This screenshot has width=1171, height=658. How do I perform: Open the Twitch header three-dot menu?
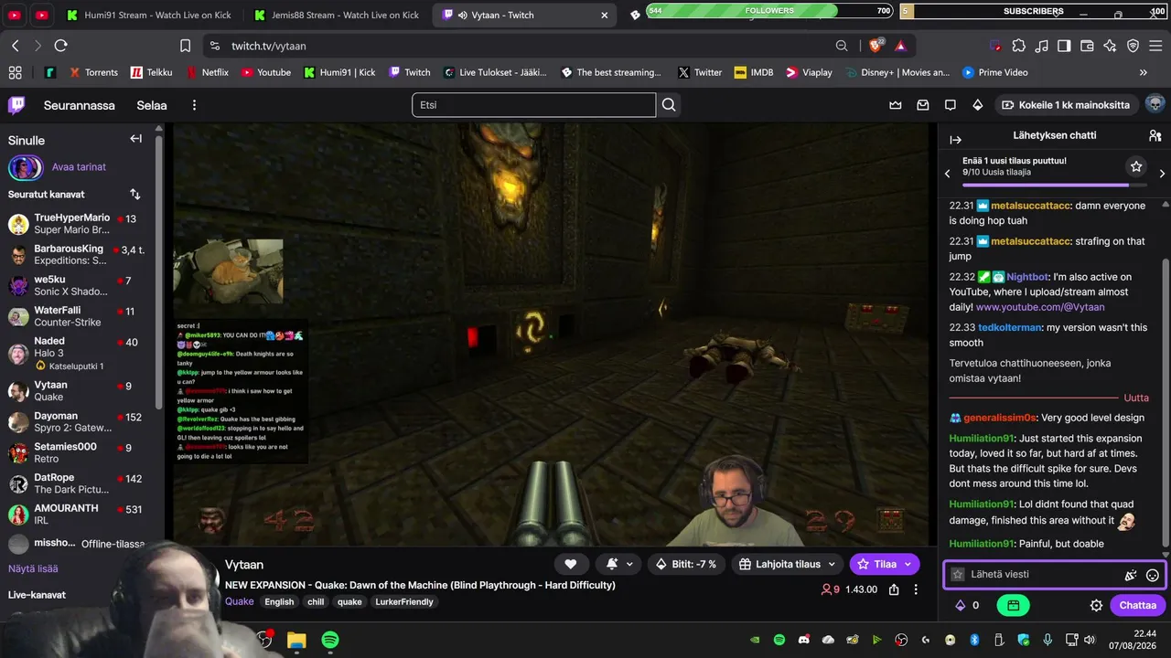pyautogui.click(x=194, y=105)
